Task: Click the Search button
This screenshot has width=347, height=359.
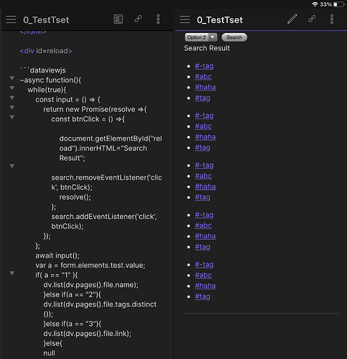Action: [x=234, y=37]
